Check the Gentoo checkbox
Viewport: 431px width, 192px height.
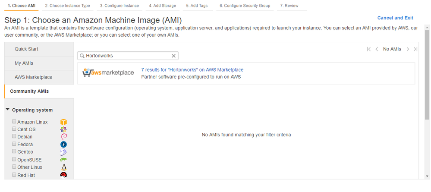point(14,151)
